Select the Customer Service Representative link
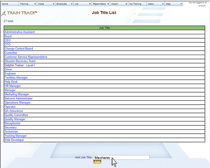Image resolution: width=210 pixels, height=168 pixels. pyautogui.click(x=26, y=57)
